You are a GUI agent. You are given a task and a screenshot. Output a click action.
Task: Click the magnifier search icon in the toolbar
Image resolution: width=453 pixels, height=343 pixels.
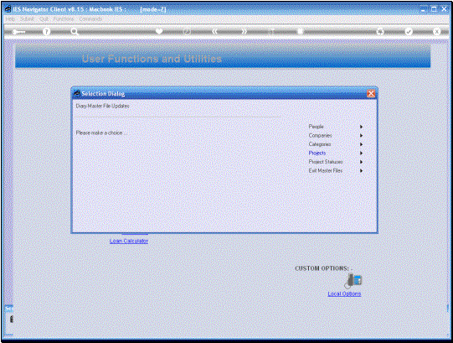(x=75, y=32)
